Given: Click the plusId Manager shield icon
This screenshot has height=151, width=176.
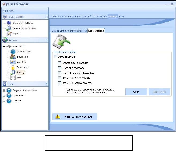Looking at the screenshot, I should [x=5, y=17].
